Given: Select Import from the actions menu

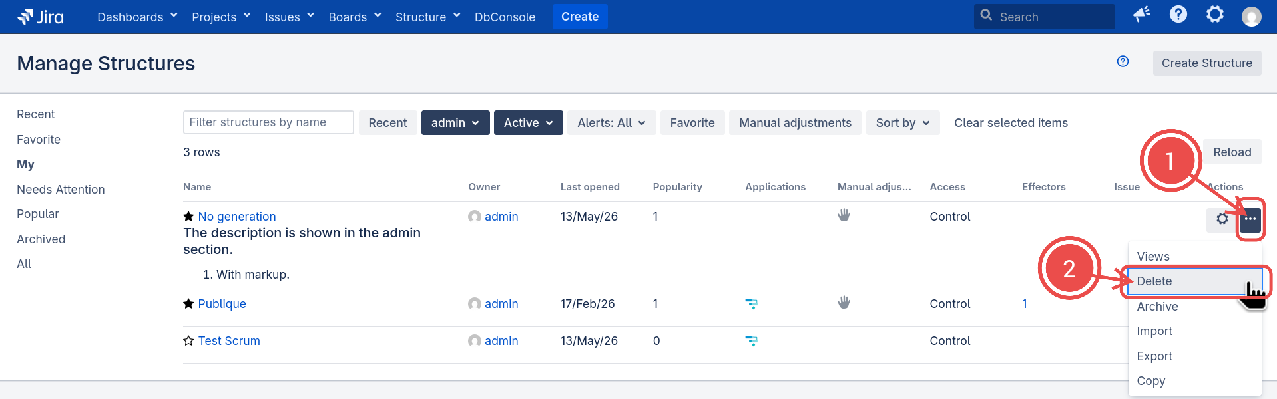Looking at the screenshot, I should coord(1195,331).
